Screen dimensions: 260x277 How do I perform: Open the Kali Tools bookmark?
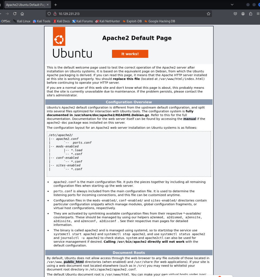coord(41,21)
